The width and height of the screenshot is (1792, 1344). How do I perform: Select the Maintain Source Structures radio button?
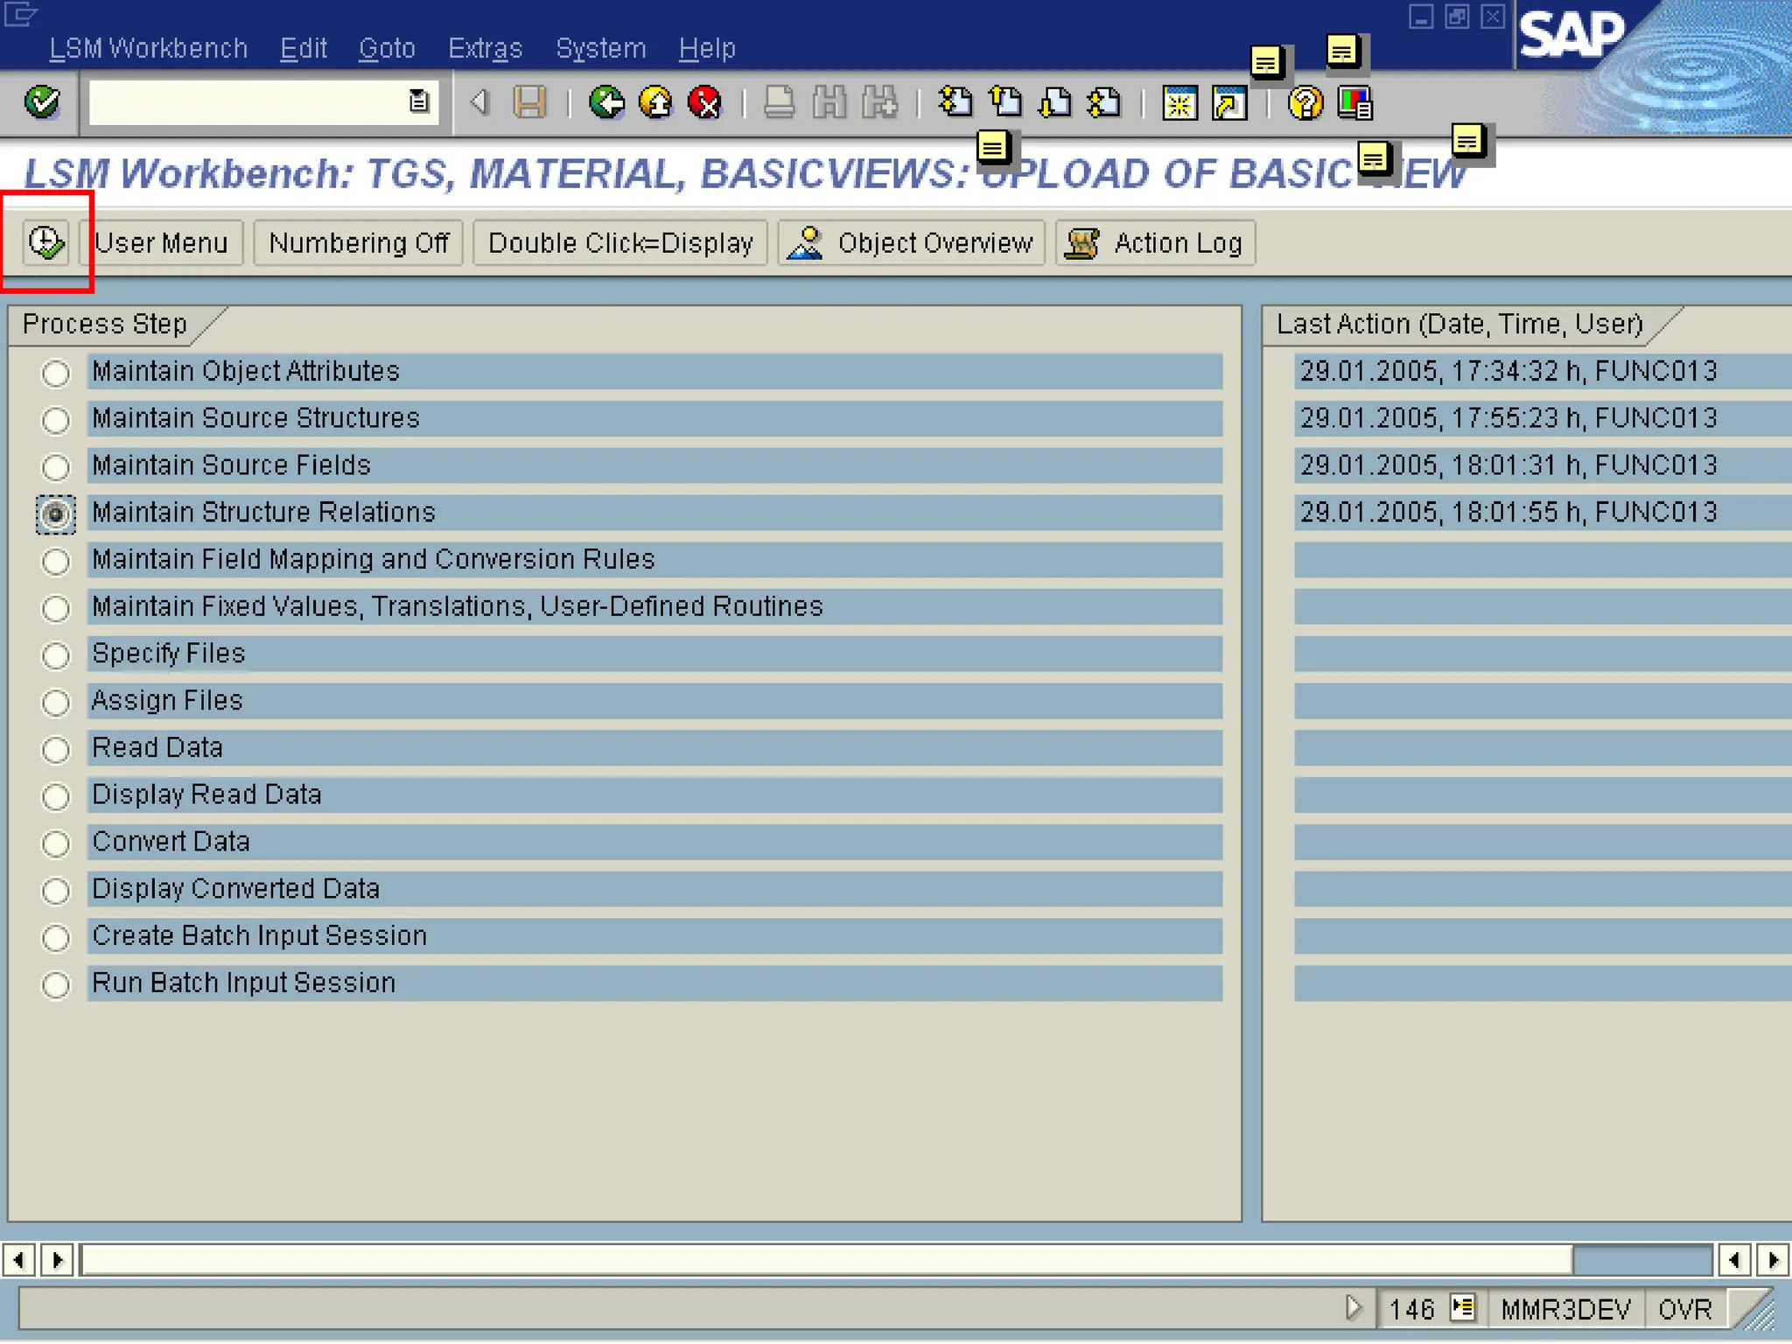(x=56, y=420)
